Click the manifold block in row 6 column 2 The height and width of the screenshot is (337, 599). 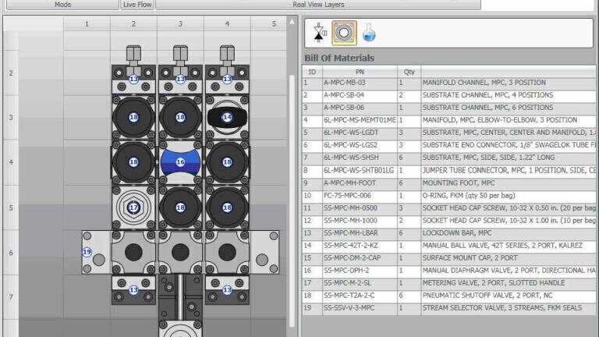click(133, 252)
